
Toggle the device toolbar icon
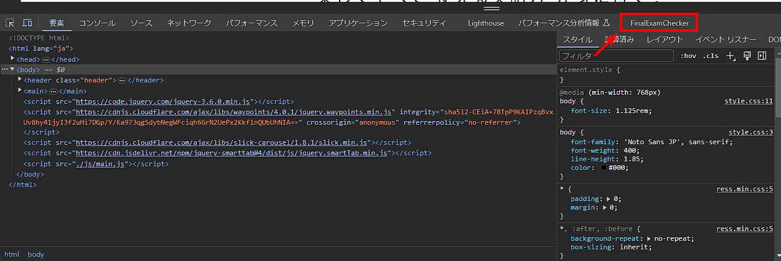(27, 23)
